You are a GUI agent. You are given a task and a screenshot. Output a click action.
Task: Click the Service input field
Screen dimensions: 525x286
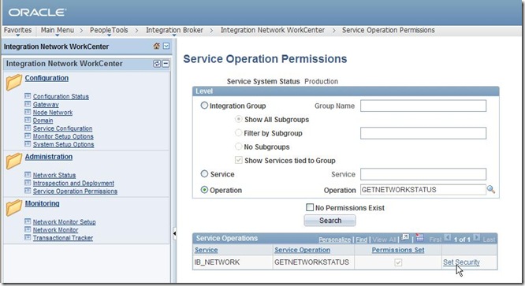(423, 174)
